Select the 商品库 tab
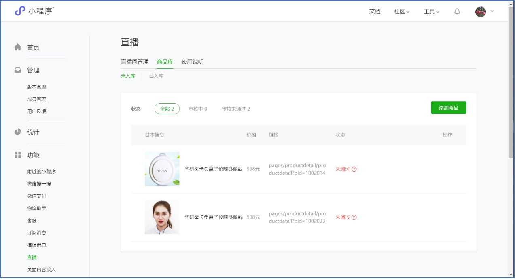 (165, 62)
